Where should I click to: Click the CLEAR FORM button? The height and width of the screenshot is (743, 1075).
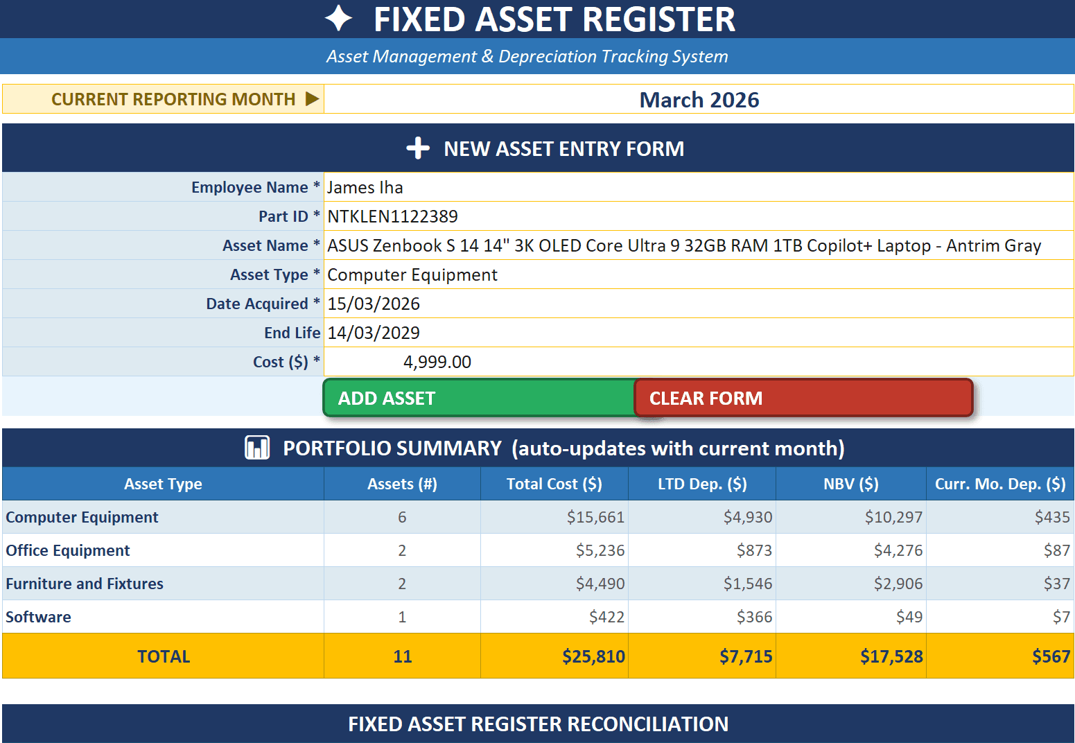coord(803,398)
